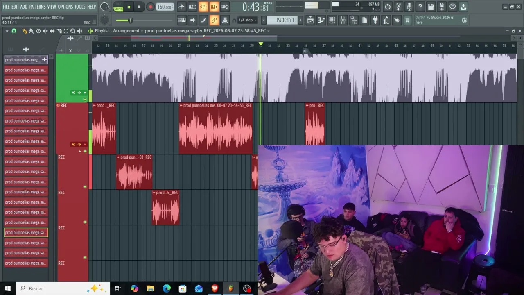
Task: Click the main pitch knob
Action: (104, 20)
